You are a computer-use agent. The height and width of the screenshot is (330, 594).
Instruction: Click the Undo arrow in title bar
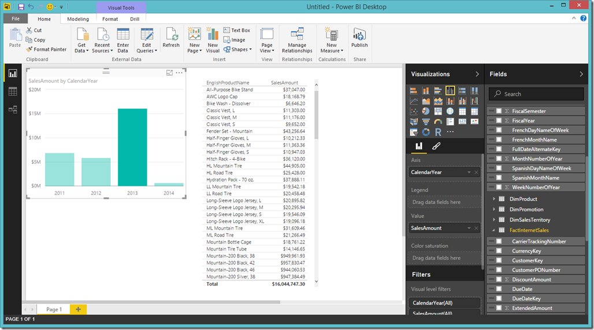31,7
